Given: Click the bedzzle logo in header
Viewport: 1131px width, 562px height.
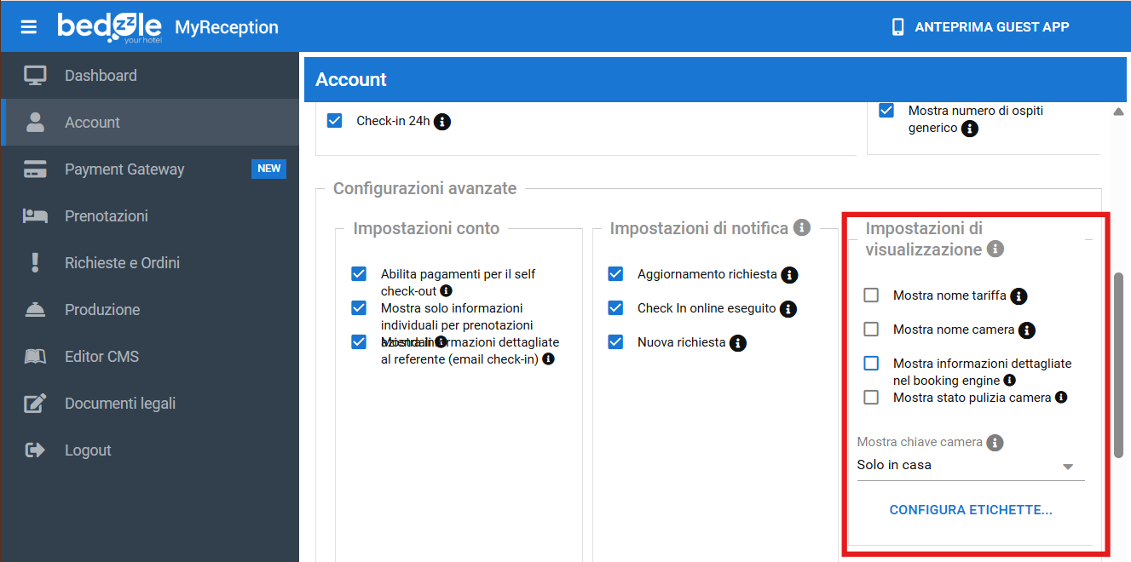Looking at the screenshot, I should click(110, 26).
